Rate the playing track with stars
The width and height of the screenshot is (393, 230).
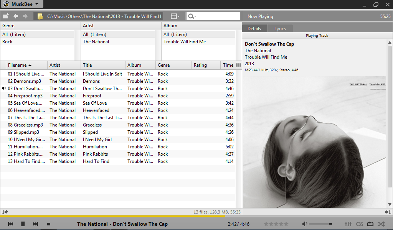(x=276, y=224)
